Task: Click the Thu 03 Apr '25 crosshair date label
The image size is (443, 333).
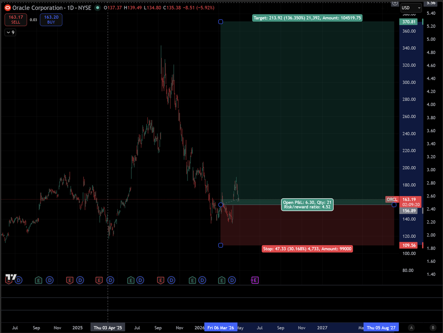Action: click(107, 327)
